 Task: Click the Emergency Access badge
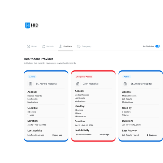[x=84, y=77]
